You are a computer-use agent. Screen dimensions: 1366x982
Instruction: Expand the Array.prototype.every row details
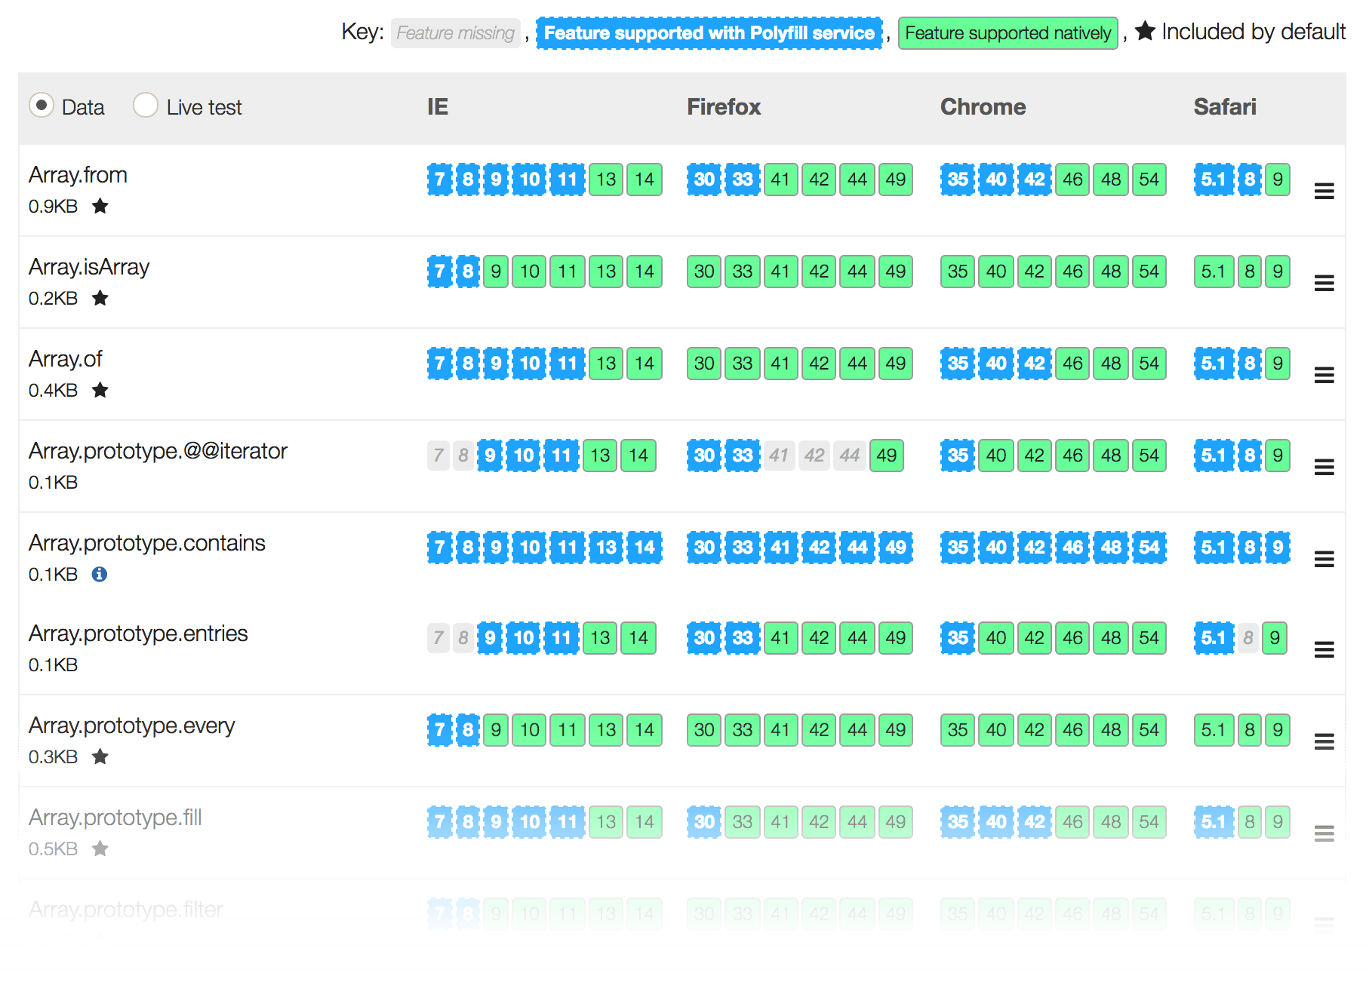[x=1324, y=741]
